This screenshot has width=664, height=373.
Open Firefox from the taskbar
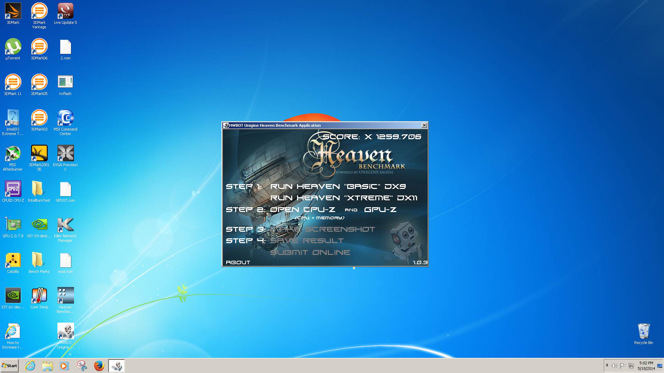click(99, 366)
